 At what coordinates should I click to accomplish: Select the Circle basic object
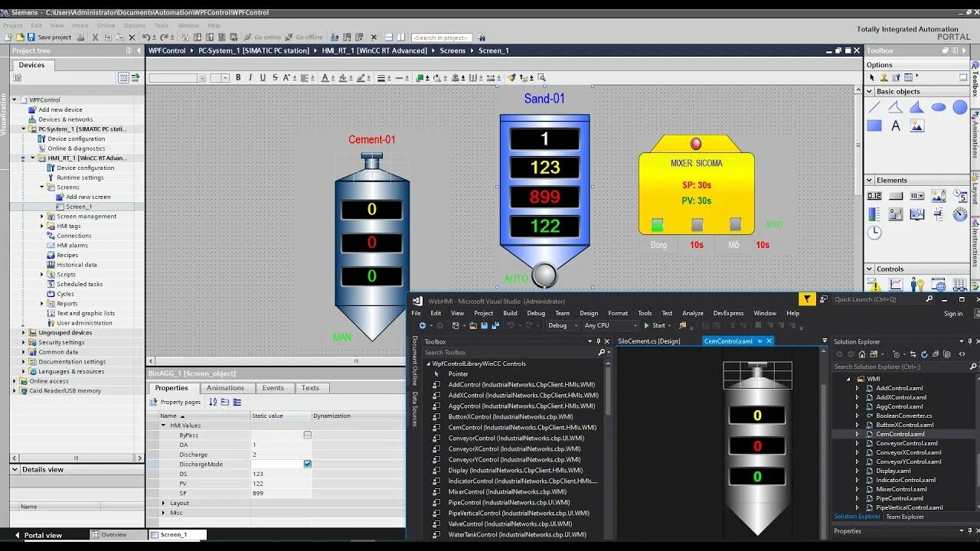959,107
